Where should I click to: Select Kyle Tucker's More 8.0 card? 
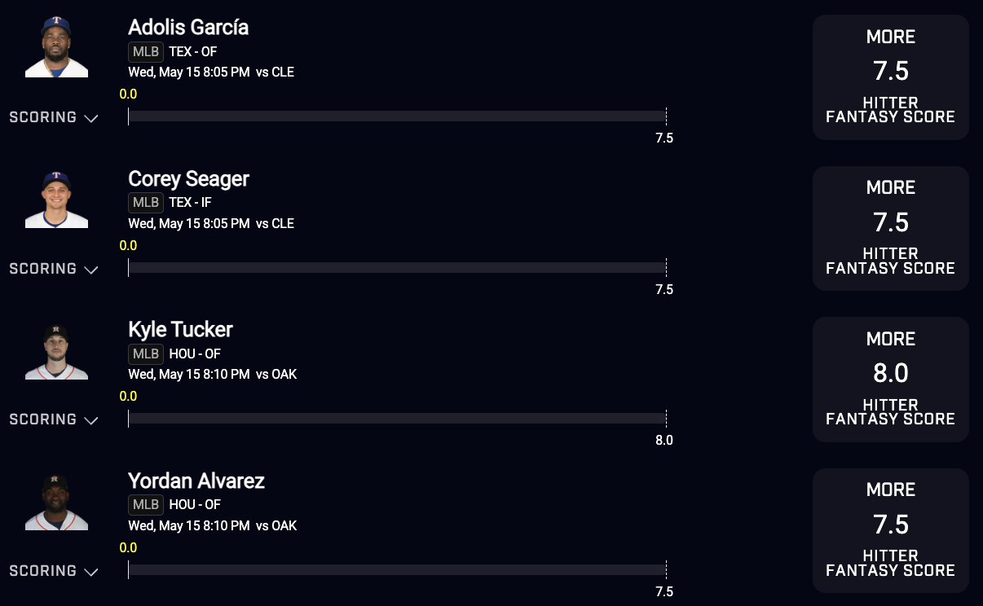[890, 380]
